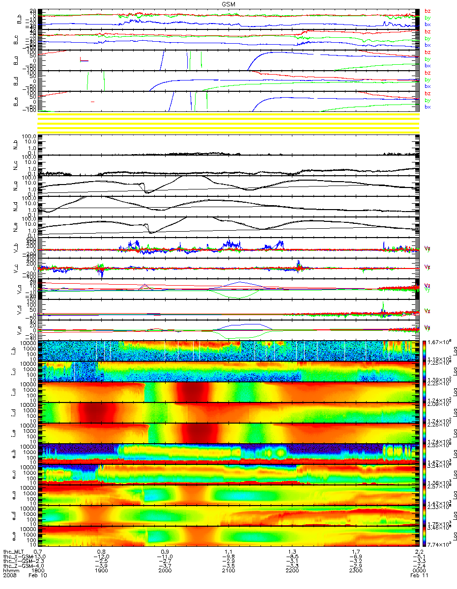Click the thc_MLT row label
The height and width of the screenshot is (589, 457).
coord(13,552)
